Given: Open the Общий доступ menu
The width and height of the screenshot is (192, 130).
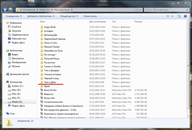Looking at the screenshot, I should point(69,16).
